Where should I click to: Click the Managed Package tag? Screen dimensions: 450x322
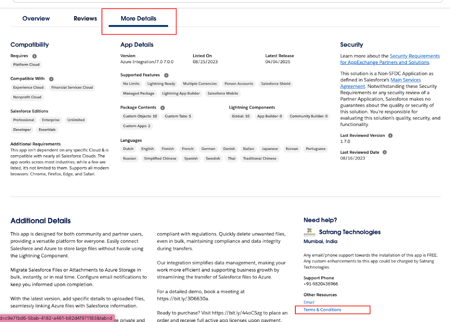[138, 94]
